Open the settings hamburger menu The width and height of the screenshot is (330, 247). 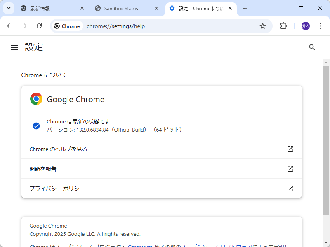(x=14, y=47)
